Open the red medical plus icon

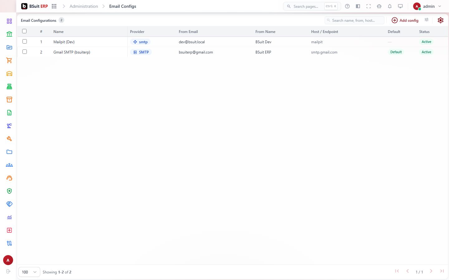[x=9, y=230]
